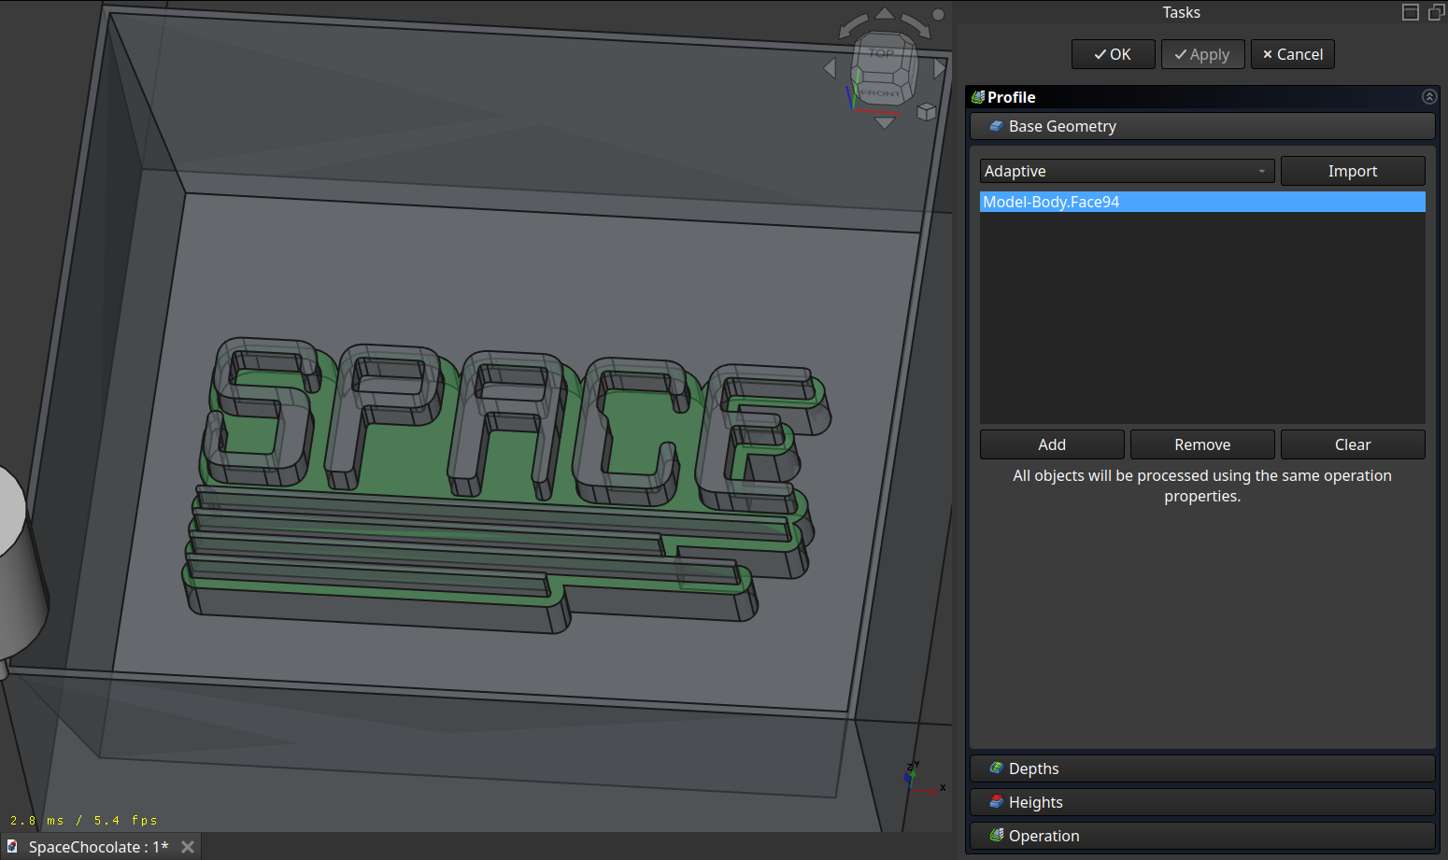Screen dimensions: 1448x860
Task: Click the Profile panel icon
Action: [978, 97]
